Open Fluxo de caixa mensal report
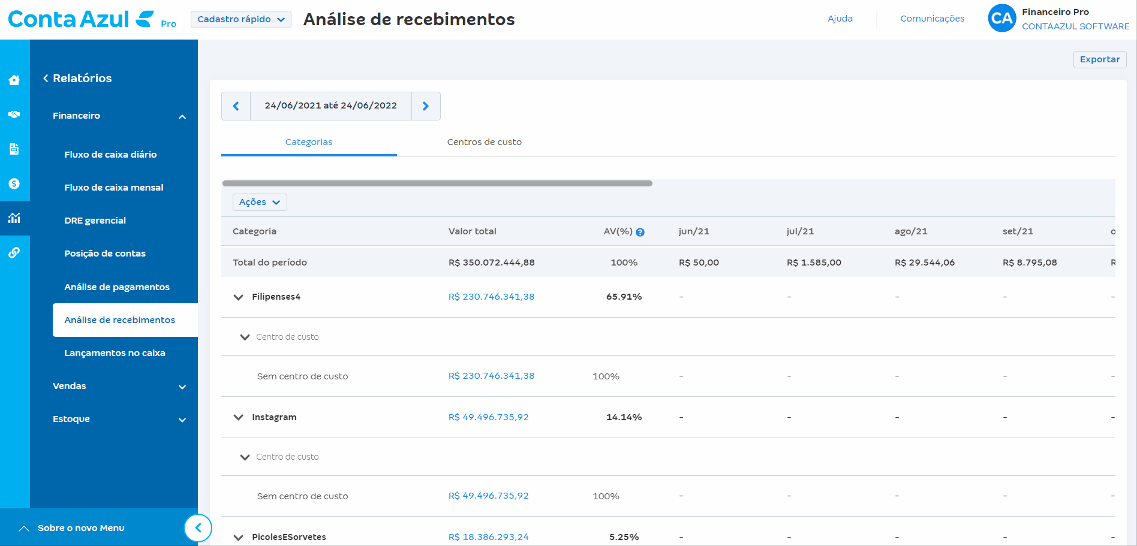 (114, 188)
